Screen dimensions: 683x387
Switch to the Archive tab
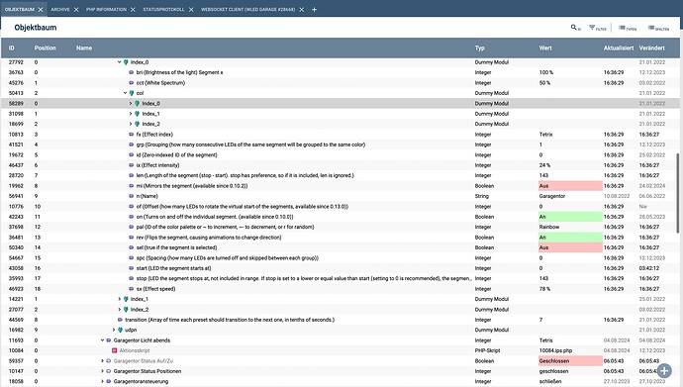(60, 9)
